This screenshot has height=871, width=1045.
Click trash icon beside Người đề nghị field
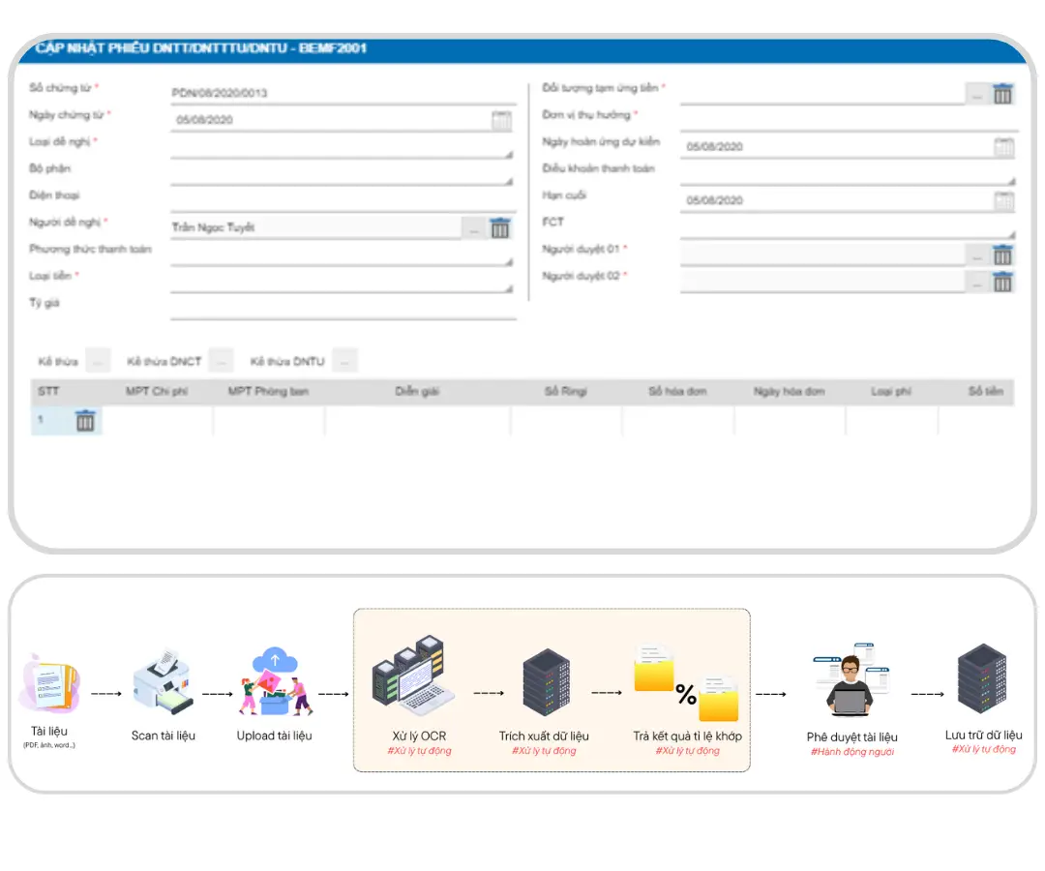pos(500,228)
